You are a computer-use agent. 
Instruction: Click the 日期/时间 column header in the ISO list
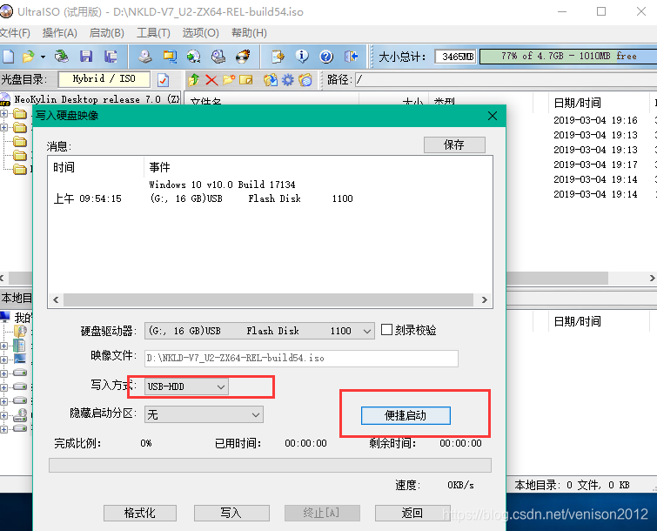coord(578,103)
